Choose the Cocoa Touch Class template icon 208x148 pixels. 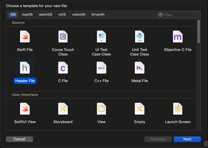tap(63, 37)
